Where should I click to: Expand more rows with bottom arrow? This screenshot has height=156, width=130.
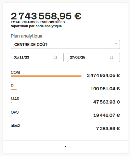[65, 146]
